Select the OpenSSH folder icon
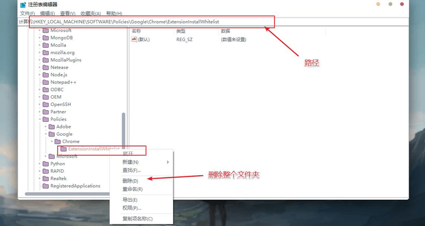Screen dimensions: 425x226 (46, 104)
